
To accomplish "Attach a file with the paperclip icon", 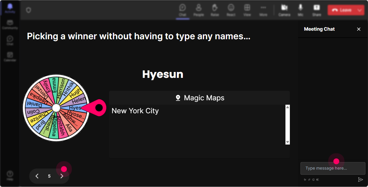I will coord(309,179).
